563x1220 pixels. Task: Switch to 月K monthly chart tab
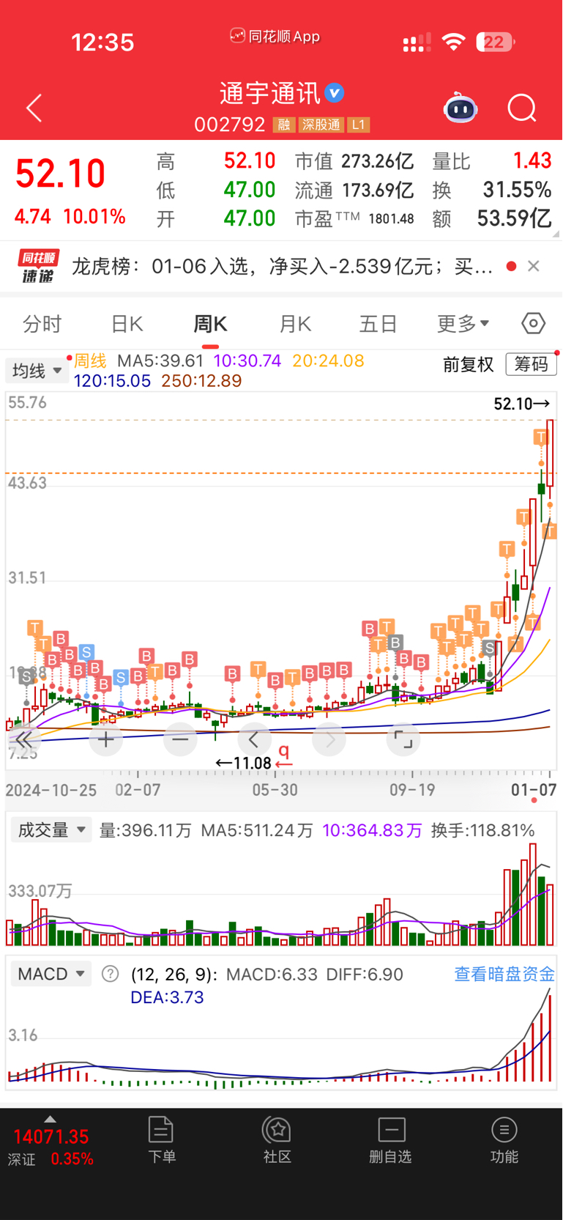[x=296, y=324]
